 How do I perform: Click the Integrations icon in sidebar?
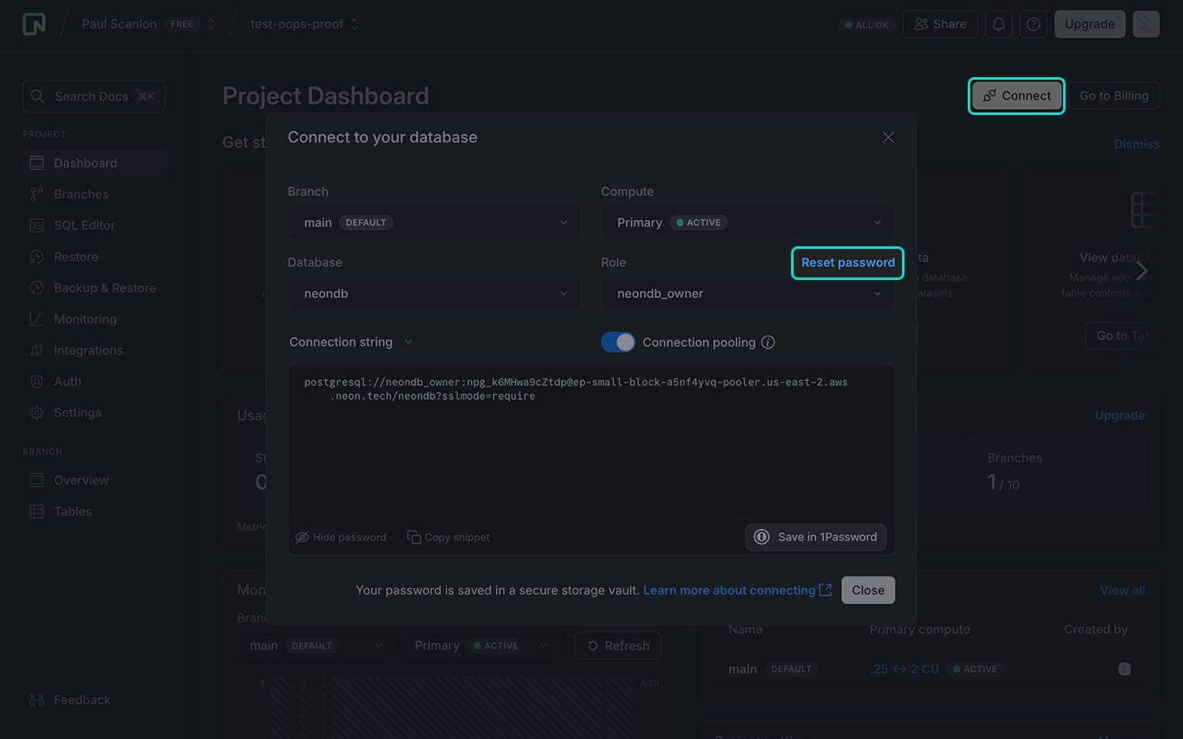click(x=36, y=350)
